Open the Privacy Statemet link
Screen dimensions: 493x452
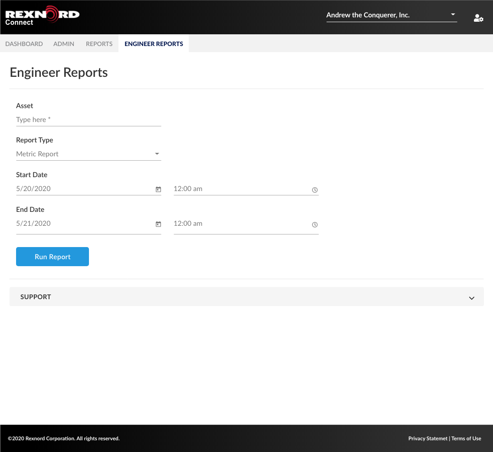(427, 439)
